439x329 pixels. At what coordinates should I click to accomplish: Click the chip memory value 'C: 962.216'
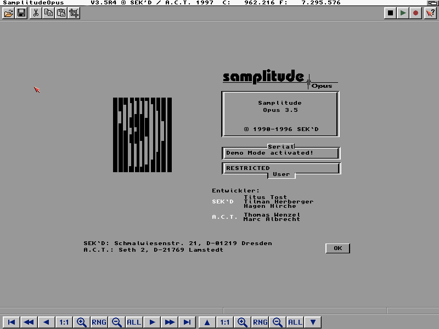point(249,3)
